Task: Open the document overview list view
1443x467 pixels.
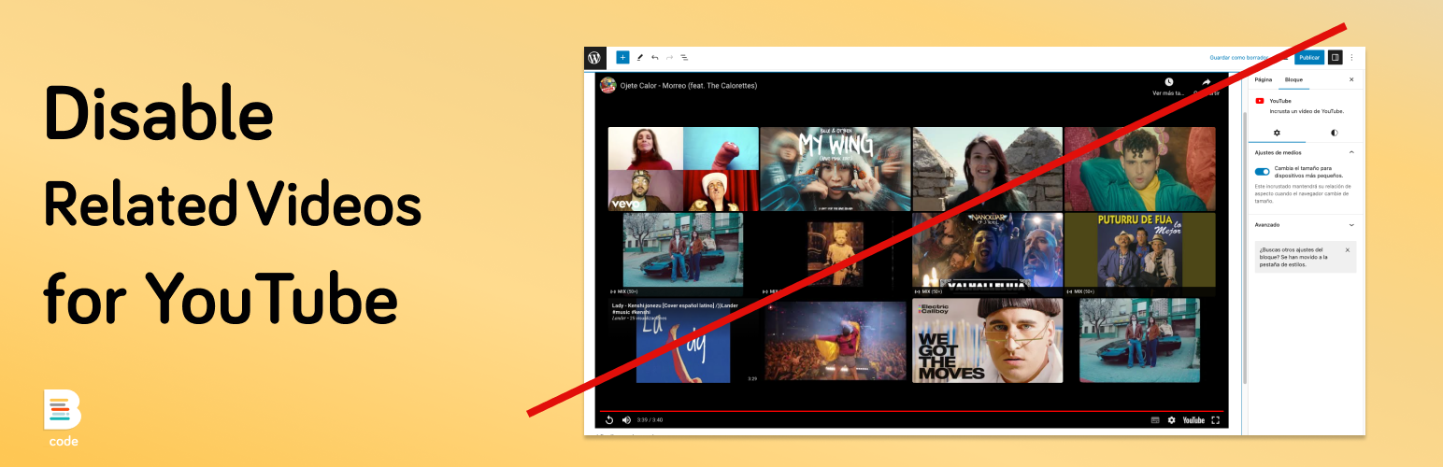Action: tap(684, 58)
